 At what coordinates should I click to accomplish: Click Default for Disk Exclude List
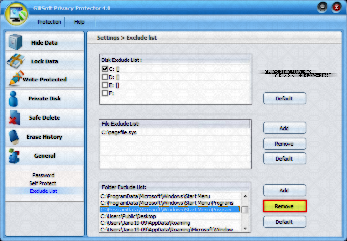pyautogui.click(x=284, y=99)
